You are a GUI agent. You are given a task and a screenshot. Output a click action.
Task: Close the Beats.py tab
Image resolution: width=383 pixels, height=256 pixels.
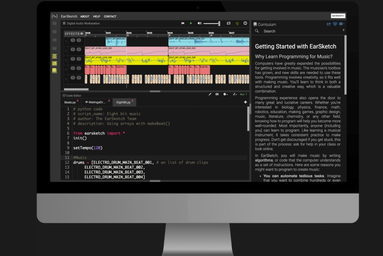pos(78,100)
